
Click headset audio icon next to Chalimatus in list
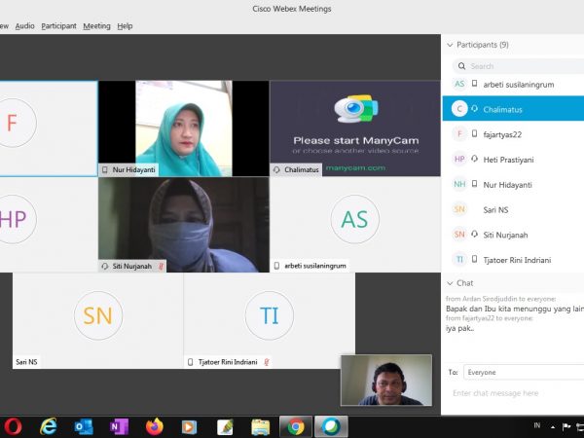click(x=475, y=108)
